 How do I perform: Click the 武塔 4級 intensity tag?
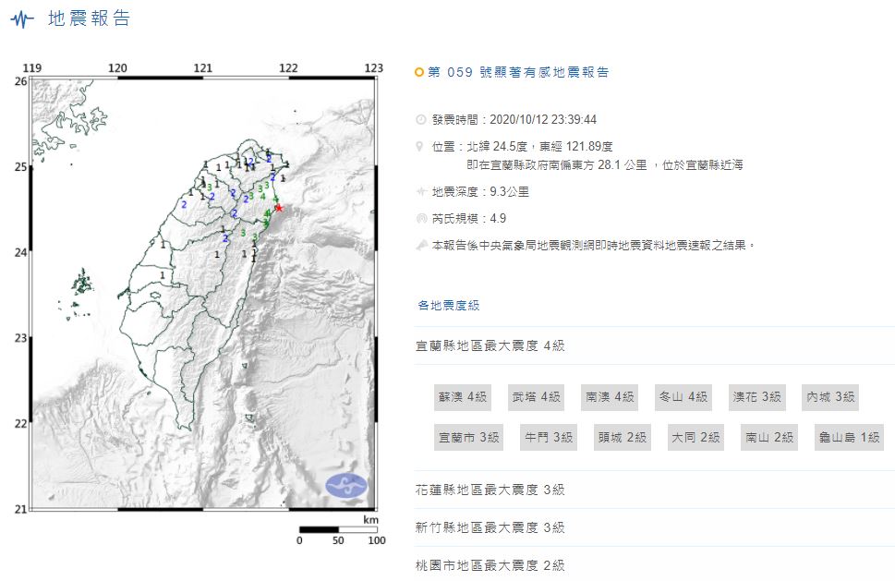[x=537, y=397]
